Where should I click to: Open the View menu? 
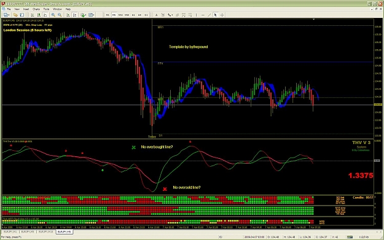17,9
